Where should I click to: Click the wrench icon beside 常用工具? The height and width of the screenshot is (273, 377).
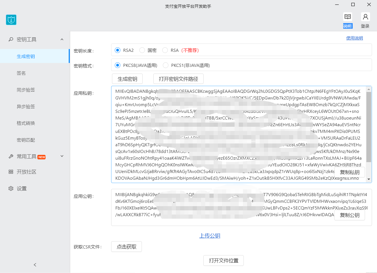coord(11,157)
